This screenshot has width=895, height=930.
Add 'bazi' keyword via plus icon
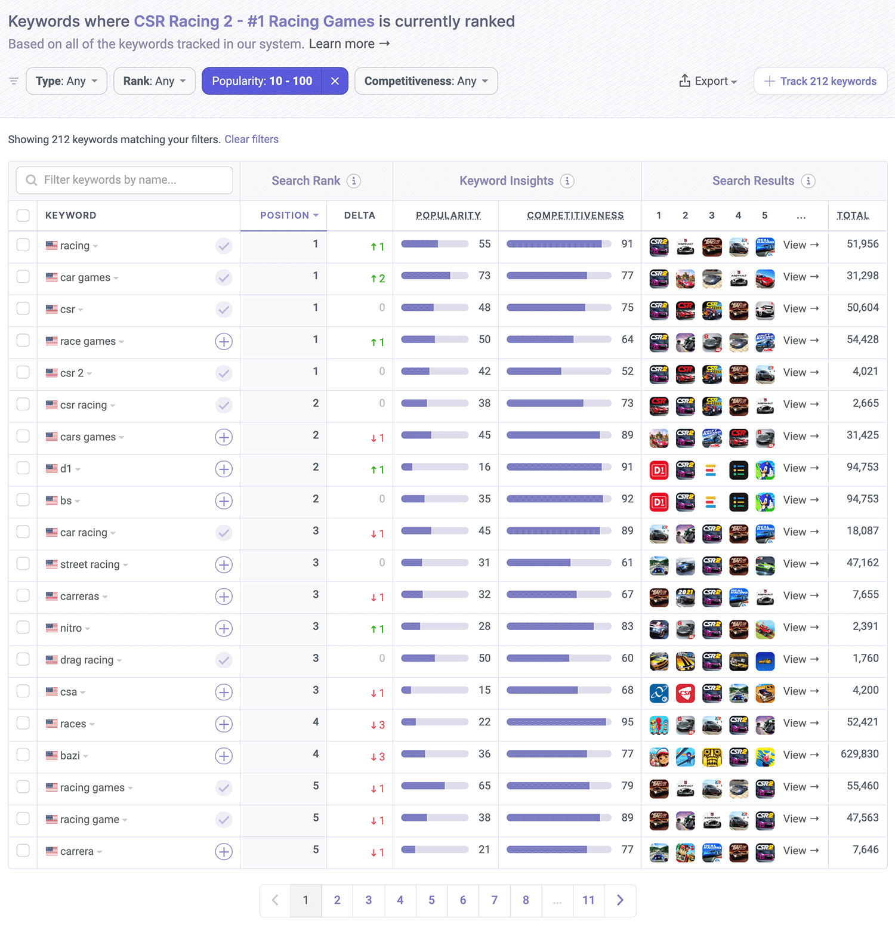click(x=224, y=756)
